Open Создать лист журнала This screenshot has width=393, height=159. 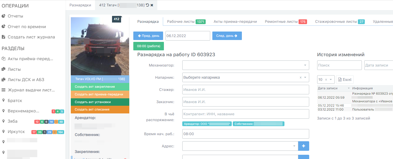(x=31, y=37)
